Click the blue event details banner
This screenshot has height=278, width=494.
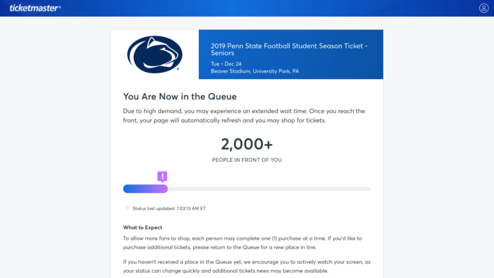pos(291,54)
